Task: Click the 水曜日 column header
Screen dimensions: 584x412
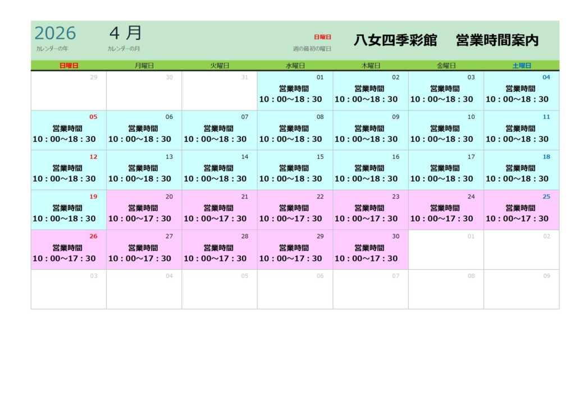Action: tap(295, 66)
